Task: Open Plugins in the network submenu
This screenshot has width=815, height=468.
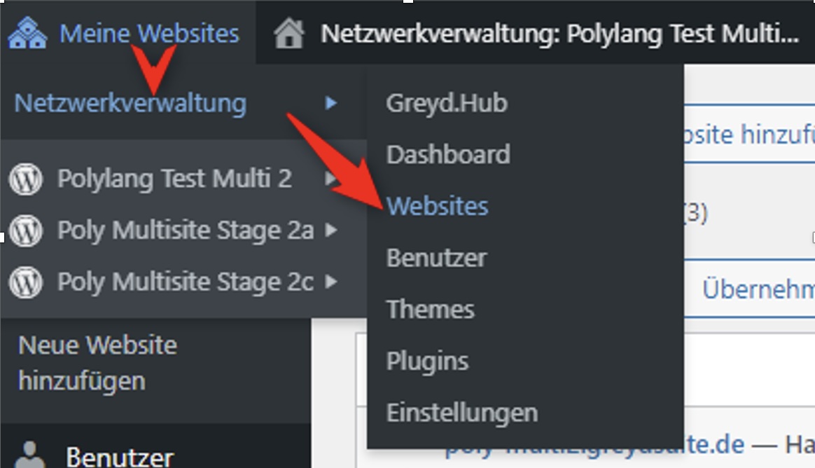Action: tap(427, 361)
